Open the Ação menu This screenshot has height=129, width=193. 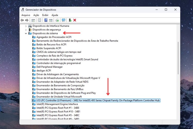tap(36, 15)
